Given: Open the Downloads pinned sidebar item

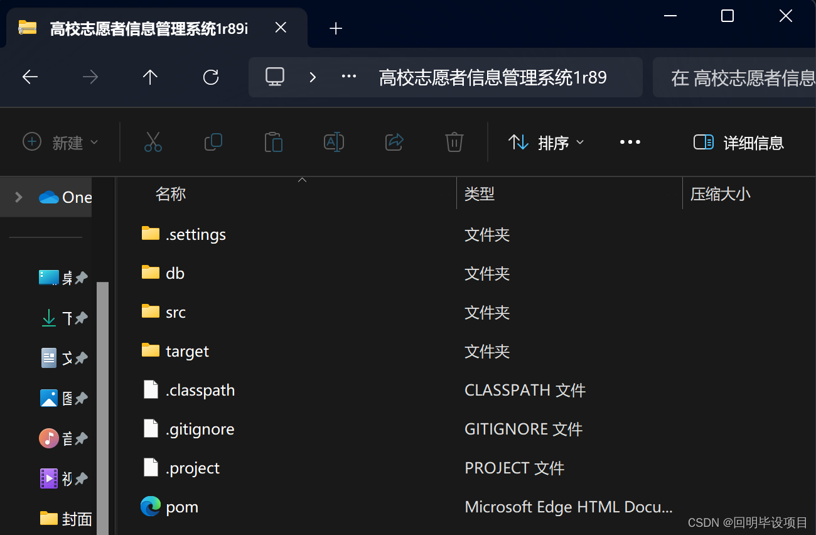Looking at the screenshot, I should click(x=63, y=318).
